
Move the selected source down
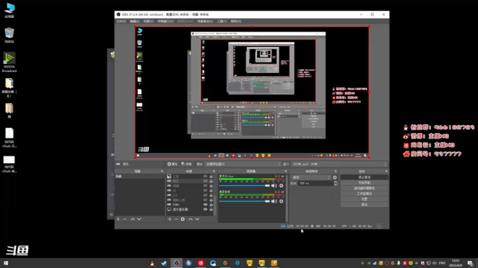click(197, 219)
